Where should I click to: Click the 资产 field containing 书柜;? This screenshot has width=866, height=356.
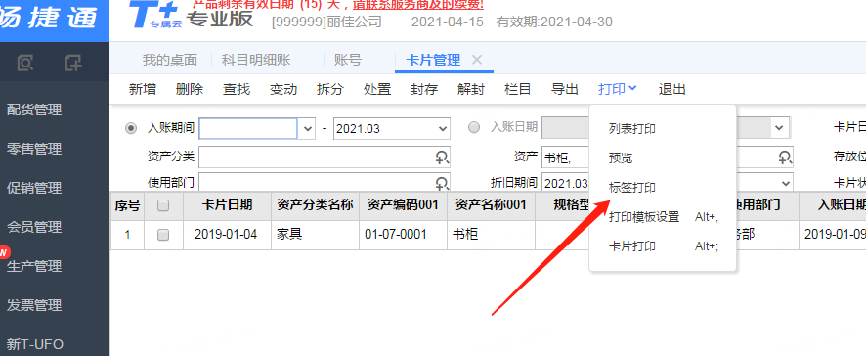566,157
